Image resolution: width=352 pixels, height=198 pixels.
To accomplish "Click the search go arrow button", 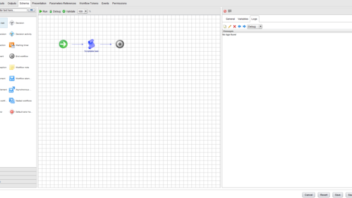I will (x=31, y=10).
